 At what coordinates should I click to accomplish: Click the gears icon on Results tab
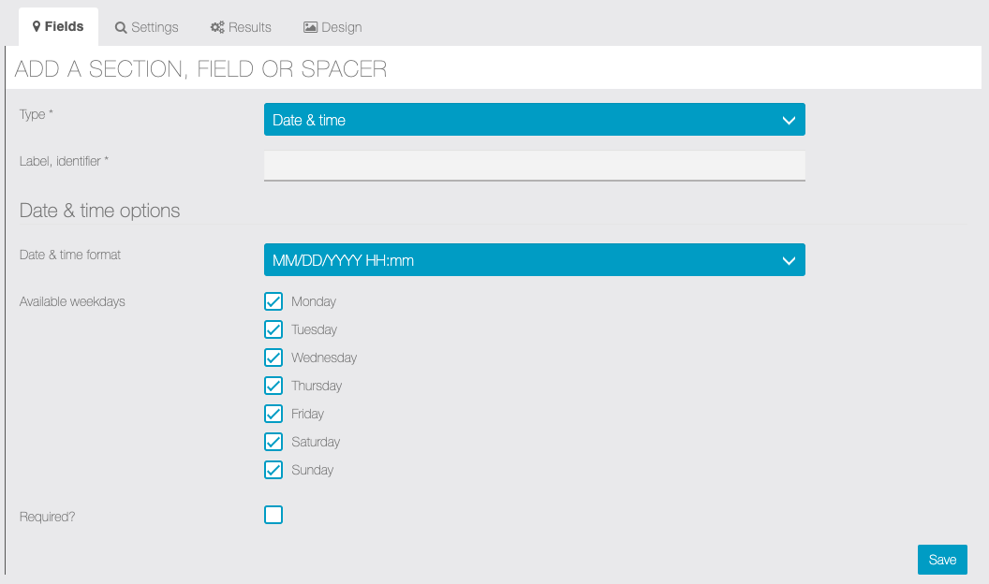click(x=217, y=28)
